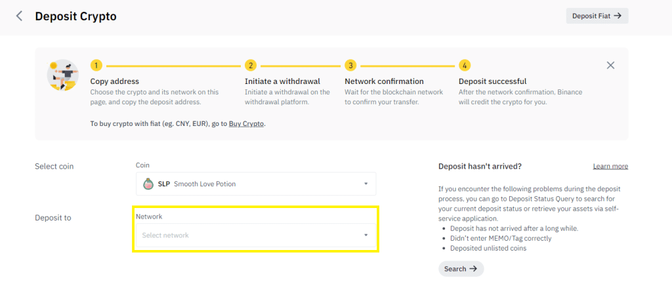Click the Deposit successful step heading
Image resolution: width=672 pixels, height=292 pixels.
(x=492, y=81)
